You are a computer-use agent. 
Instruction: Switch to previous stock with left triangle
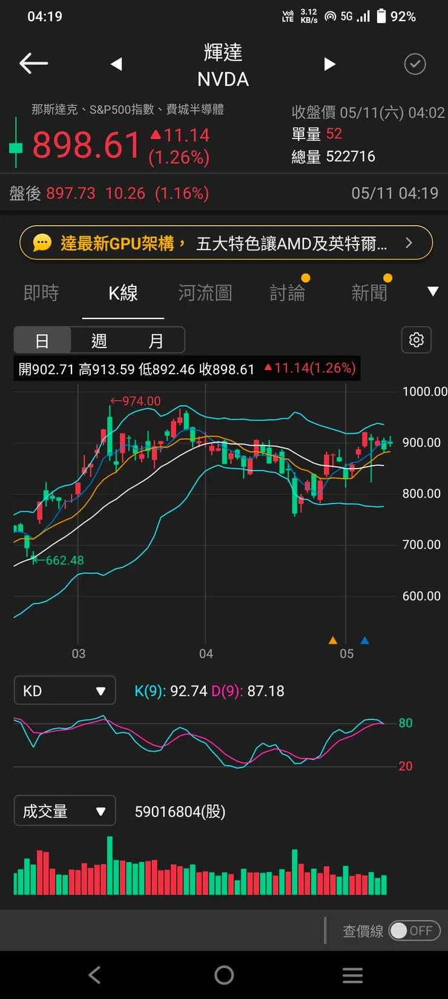coord(116,64)
